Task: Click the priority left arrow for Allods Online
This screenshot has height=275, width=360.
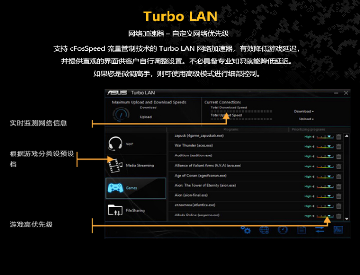Action: click(313, 216)
